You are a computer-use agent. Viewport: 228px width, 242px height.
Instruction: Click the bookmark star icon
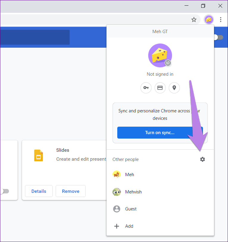[194, 20]
